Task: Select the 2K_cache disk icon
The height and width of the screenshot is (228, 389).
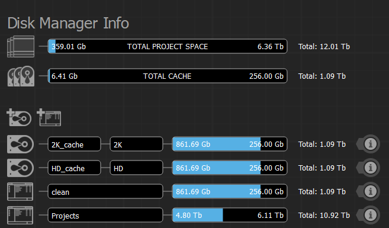Action: point(20,144)
